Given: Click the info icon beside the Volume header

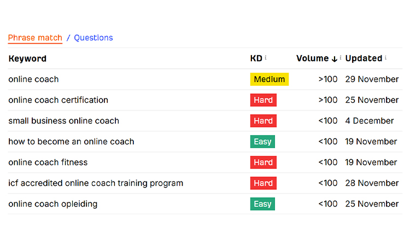Looking at the screenshot, I should pyautogui.click(x=341, y=58).
